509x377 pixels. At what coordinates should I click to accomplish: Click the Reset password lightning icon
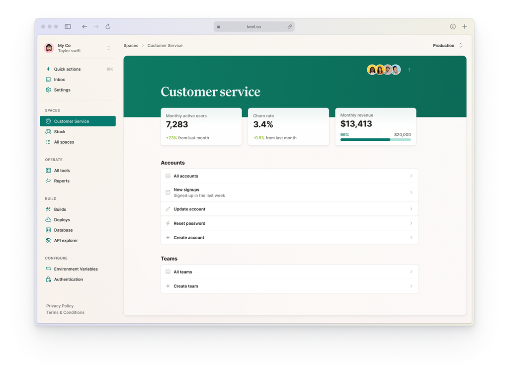168,223
